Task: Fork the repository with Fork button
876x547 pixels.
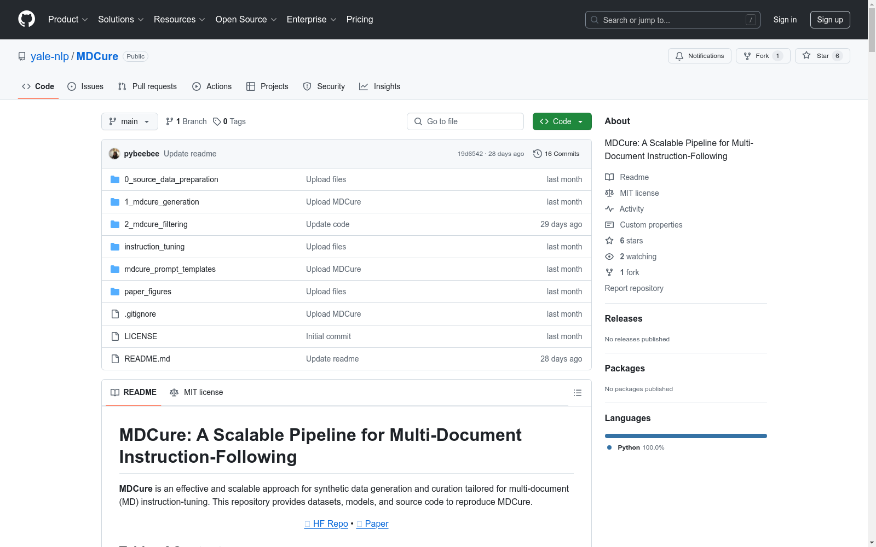Action: (763, 56)
